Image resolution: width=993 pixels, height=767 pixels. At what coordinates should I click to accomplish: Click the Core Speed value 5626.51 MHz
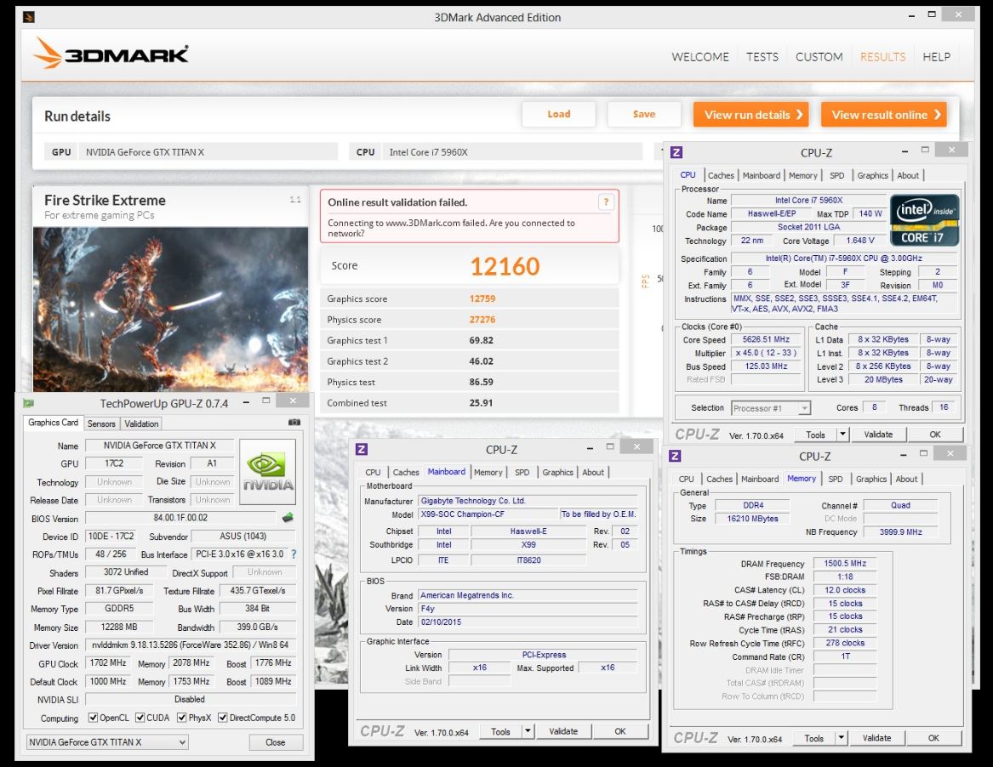pos(766,339)
